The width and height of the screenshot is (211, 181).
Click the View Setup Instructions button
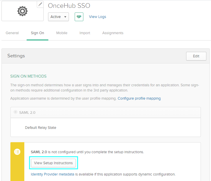point(54,163)
